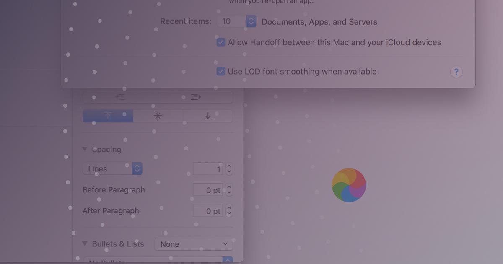
Task: Click the 'Recent items:' label
Action: click(x=186, y=21)
